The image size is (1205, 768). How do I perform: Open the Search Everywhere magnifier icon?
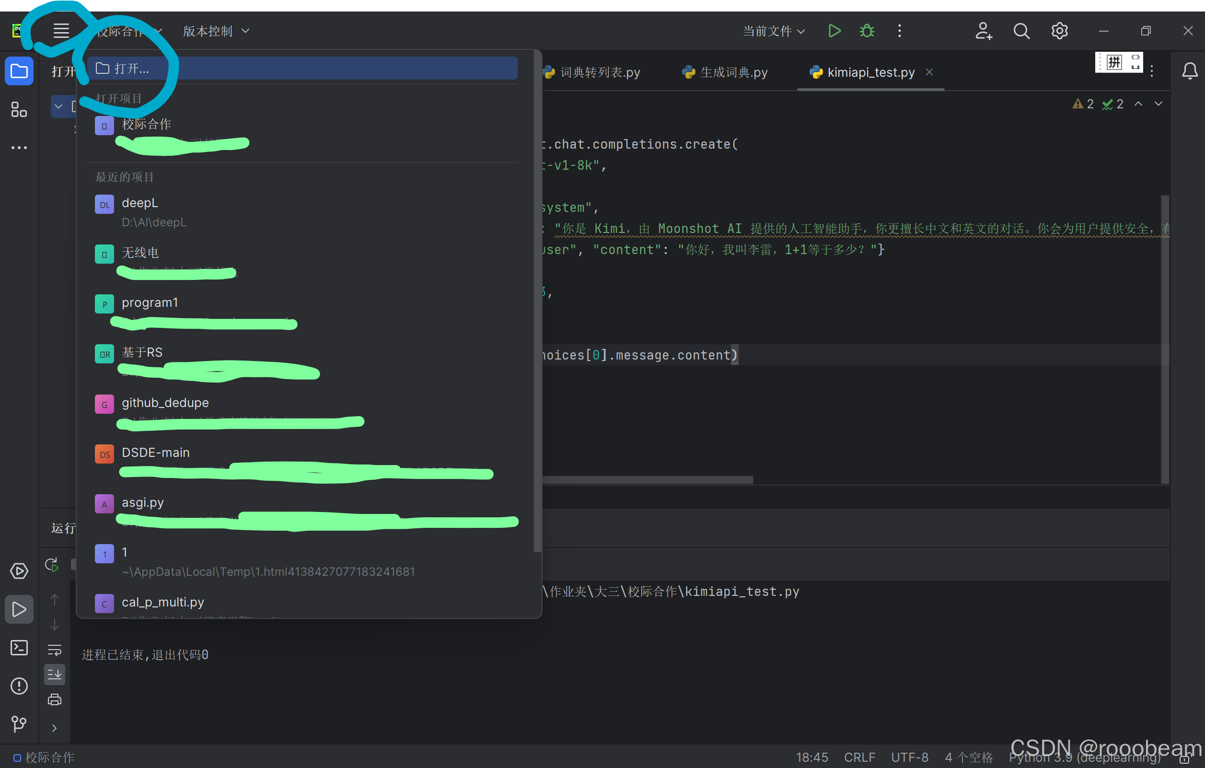(x=1021, y=31)
